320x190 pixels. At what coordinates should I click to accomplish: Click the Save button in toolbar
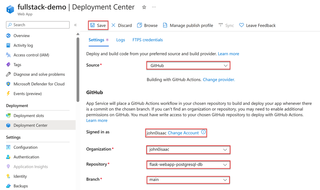(98, 25)
